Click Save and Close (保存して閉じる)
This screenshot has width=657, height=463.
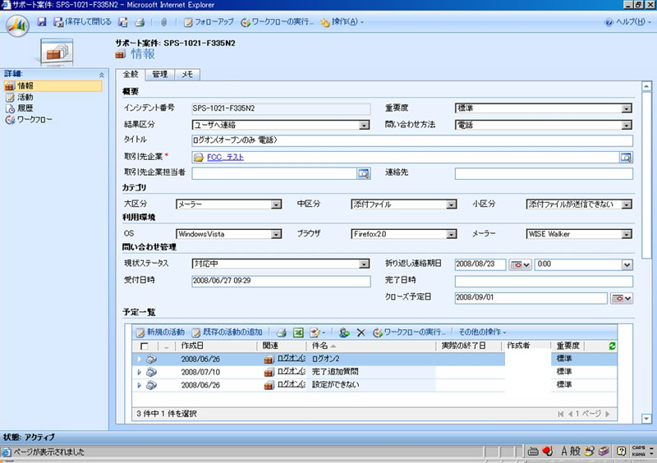(83, 22)
